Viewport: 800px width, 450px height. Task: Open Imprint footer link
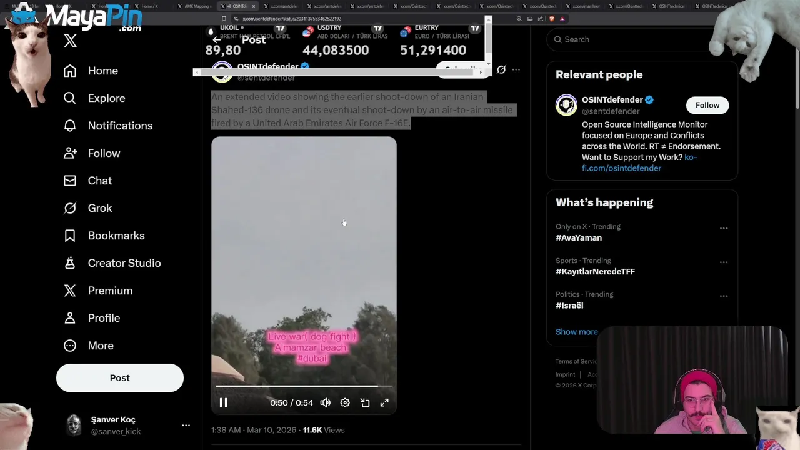point(565,374)
